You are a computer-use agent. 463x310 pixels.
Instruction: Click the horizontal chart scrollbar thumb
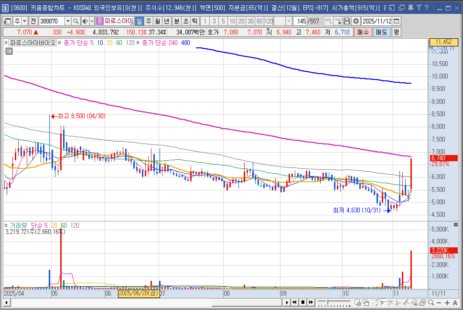247,302
